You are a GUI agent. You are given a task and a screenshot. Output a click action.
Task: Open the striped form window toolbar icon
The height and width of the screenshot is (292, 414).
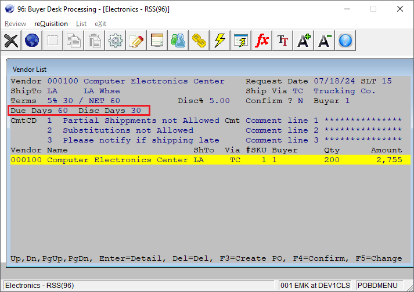157,41
